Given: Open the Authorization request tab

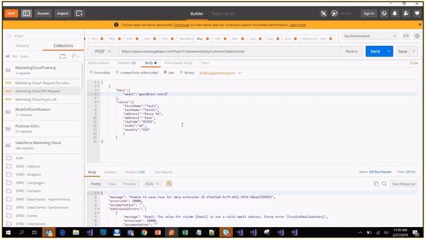Looking at the screenshot, I should (x=99, y=62).
